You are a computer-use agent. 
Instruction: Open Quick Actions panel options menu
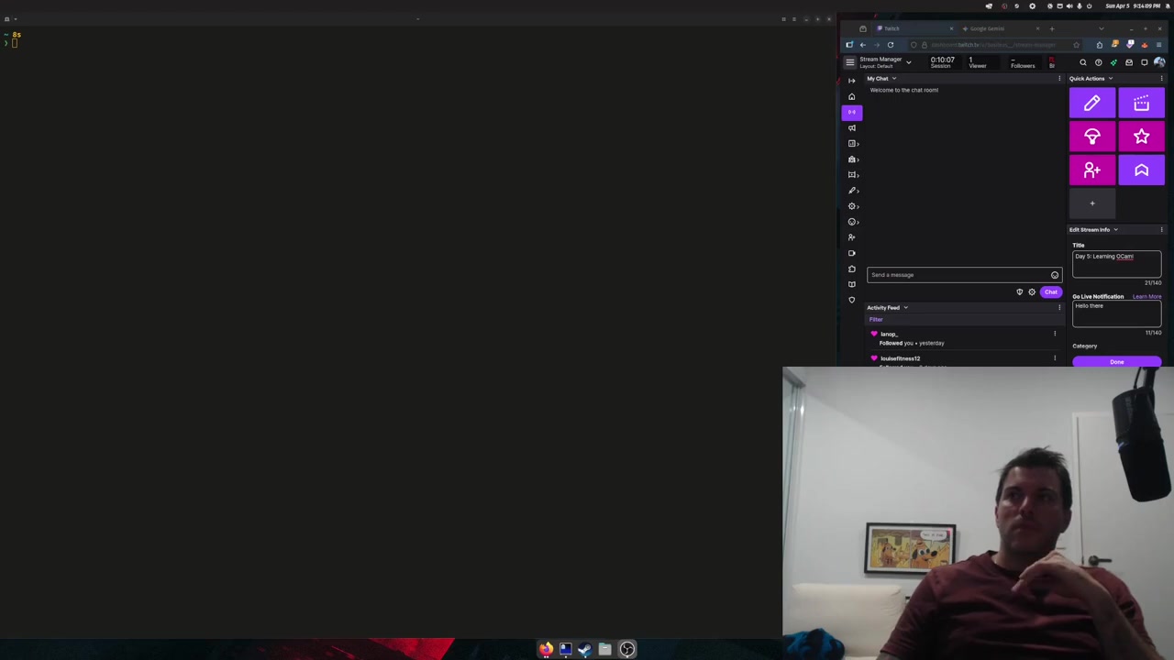pos(1161,79)
